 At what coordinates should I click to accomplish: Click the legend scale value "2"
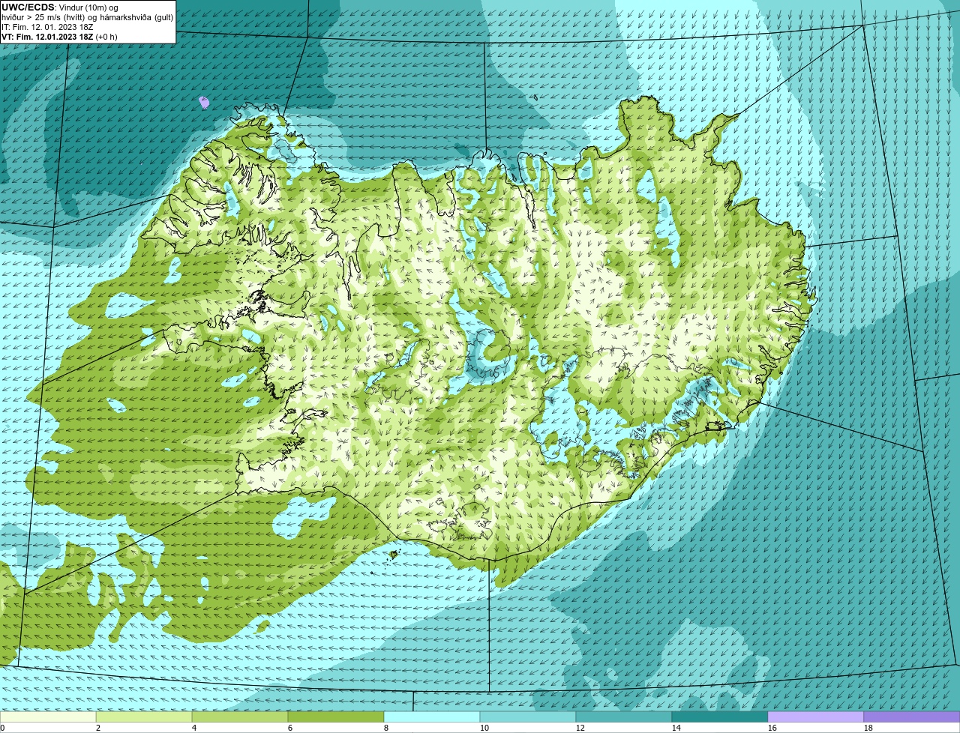(98, 728)
